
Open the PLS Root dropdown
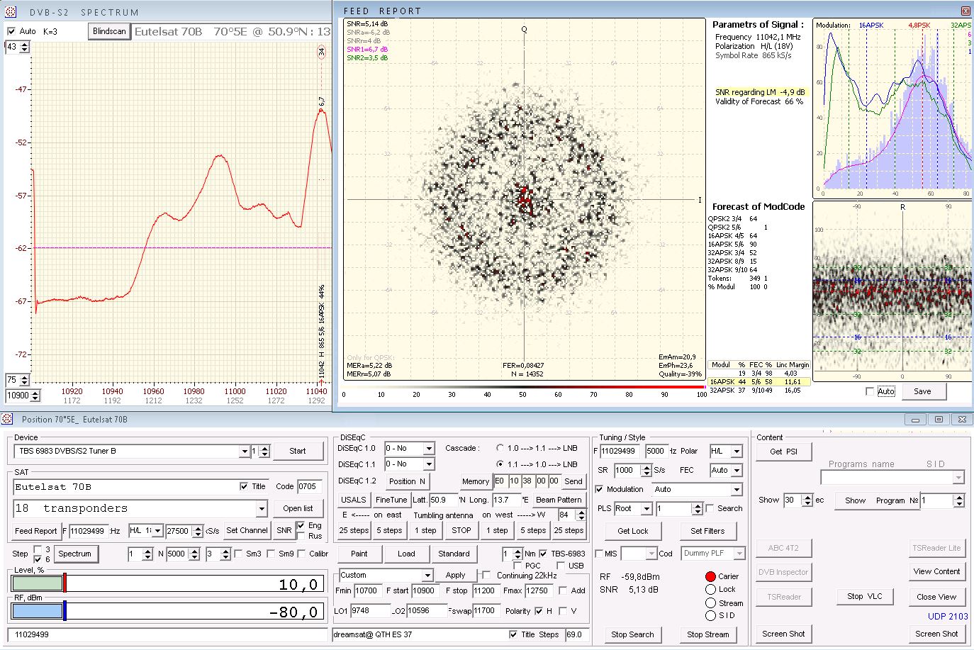tap(646, 508)
